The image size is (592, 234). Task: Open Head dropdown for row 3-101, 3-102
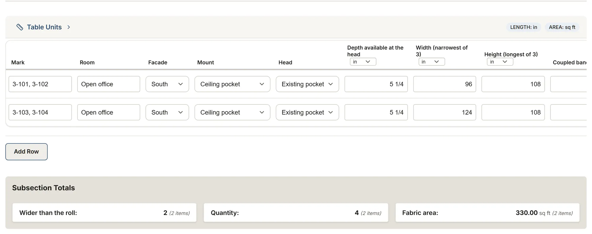307,84
